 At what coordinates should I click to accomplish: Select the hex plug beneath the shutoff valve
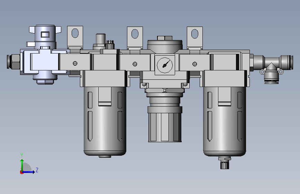(45, 82)
